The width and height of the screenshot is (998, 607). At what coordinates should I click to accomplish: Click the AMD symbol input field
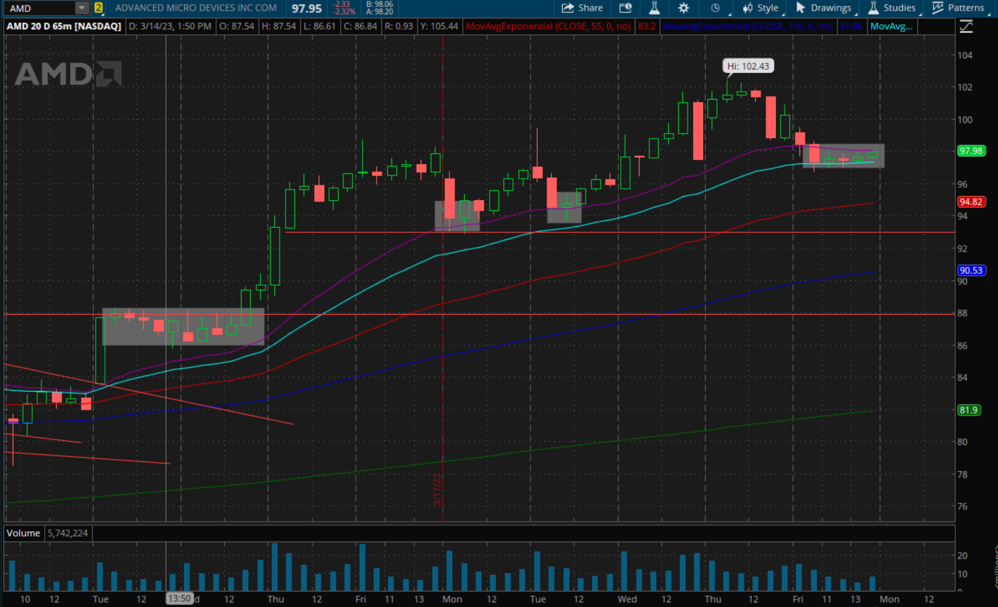tap(40, 8)
